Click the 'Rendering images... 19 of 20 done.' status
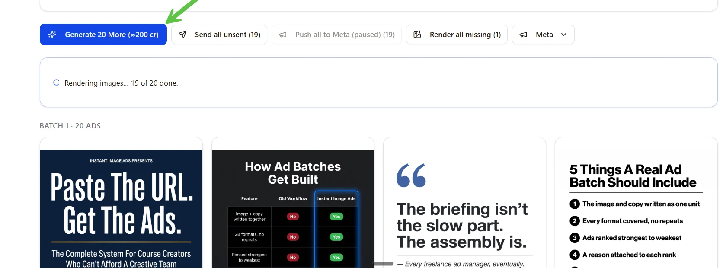 121,83
